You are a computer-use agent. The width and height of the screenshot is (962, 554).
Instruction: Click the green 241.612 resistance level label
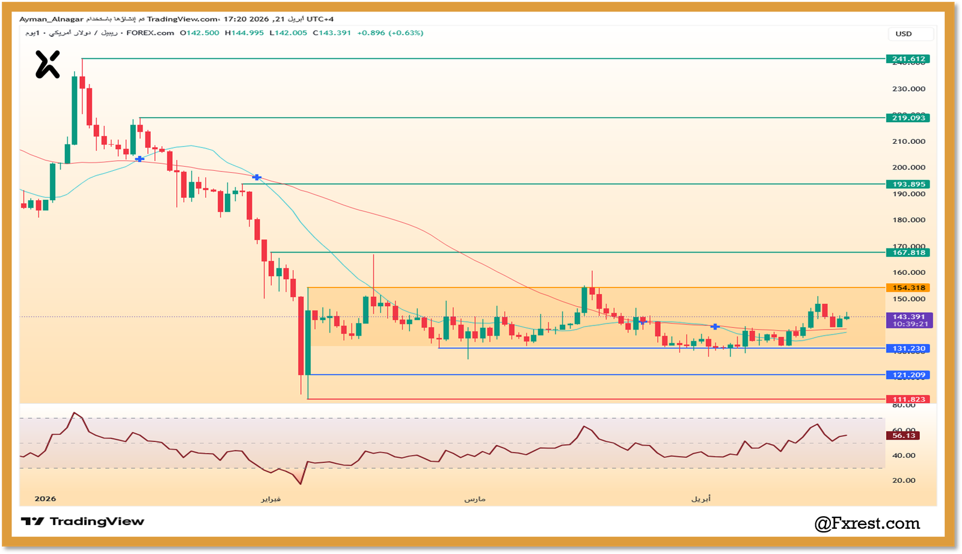(908, 58)
